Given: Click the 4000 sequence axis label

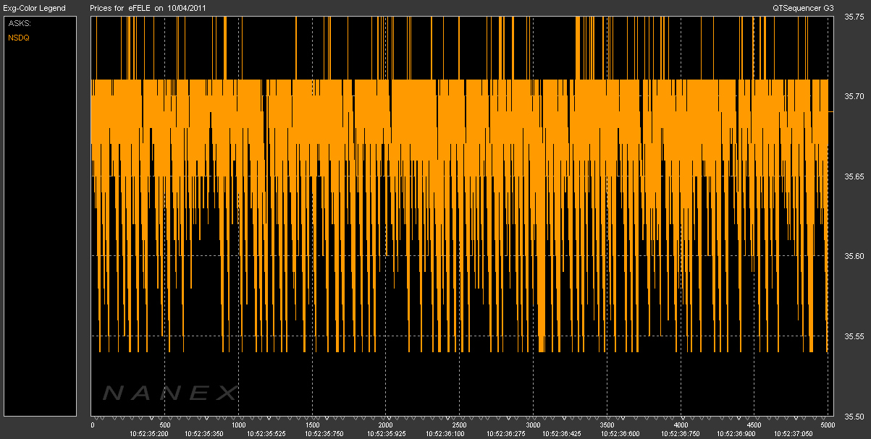Looking at the screenshot, I should click(x=681, y=426).
